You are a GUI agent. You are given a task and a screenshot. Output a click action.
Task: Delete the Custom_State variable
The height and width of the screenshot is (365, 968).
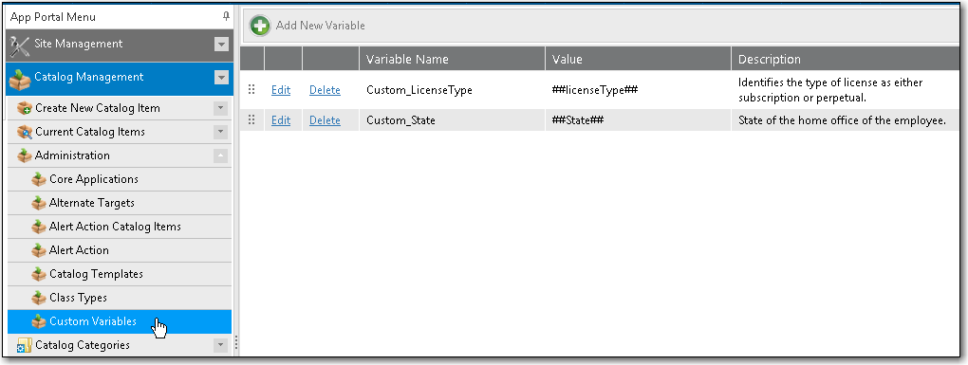pyautogui.click(x=325, y=120)
